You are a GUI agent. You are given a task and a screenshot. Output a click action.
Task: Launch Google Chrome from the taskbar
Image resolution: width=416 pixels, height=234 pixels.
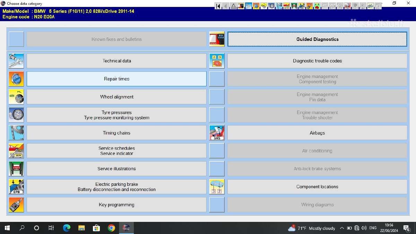coord(111,228)
